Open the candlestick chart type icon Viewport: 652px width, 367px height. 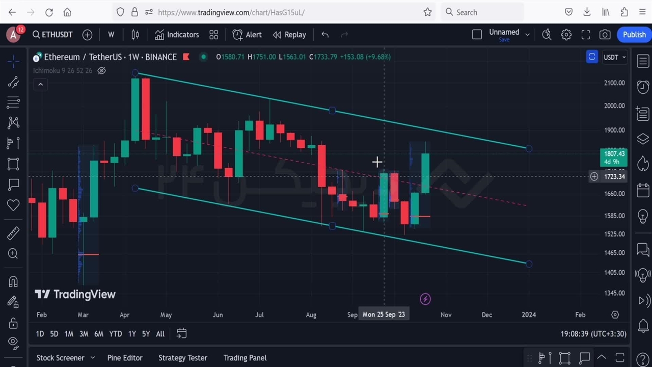coord(135,35)
